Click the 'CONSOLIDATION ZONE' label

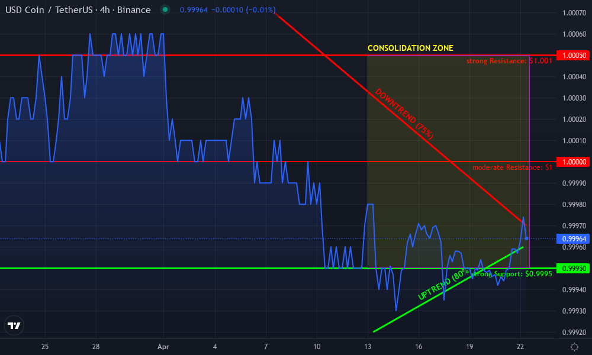click(410, 48)
